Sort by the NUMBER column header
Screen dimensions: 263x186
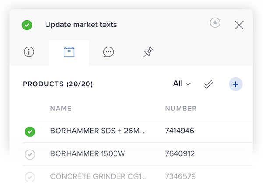point(181,109)
